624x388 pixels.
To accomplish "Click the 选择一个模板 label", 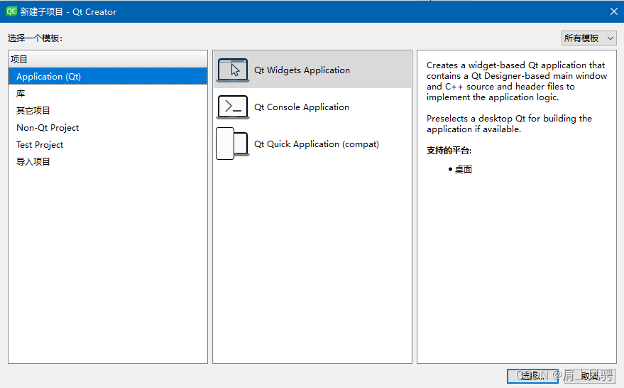I will pos(35,38).
